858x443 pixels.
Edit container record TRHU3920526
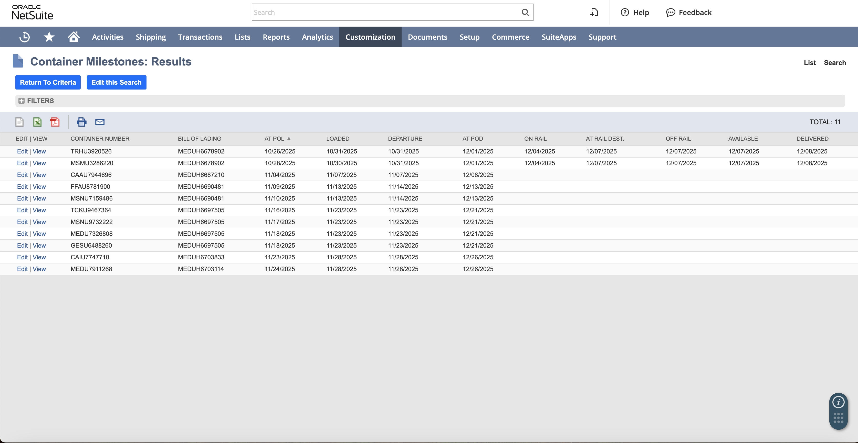pos(22,151)
